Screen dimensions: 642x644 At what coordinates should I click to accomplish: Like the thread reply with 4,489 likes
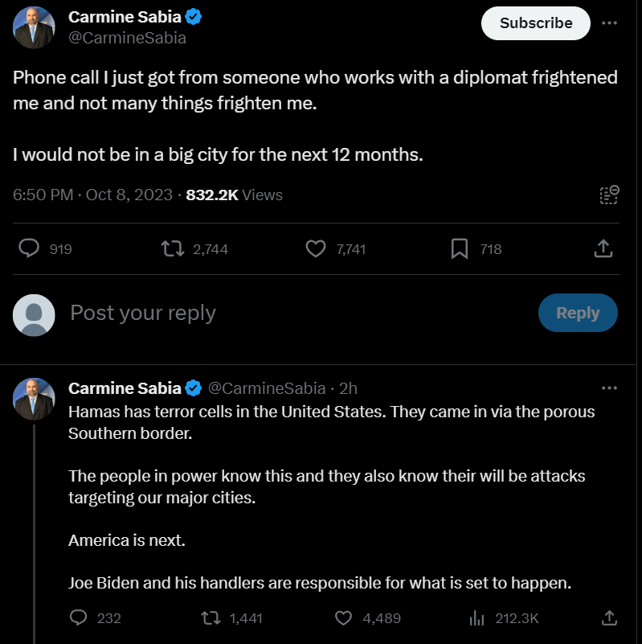343,617
